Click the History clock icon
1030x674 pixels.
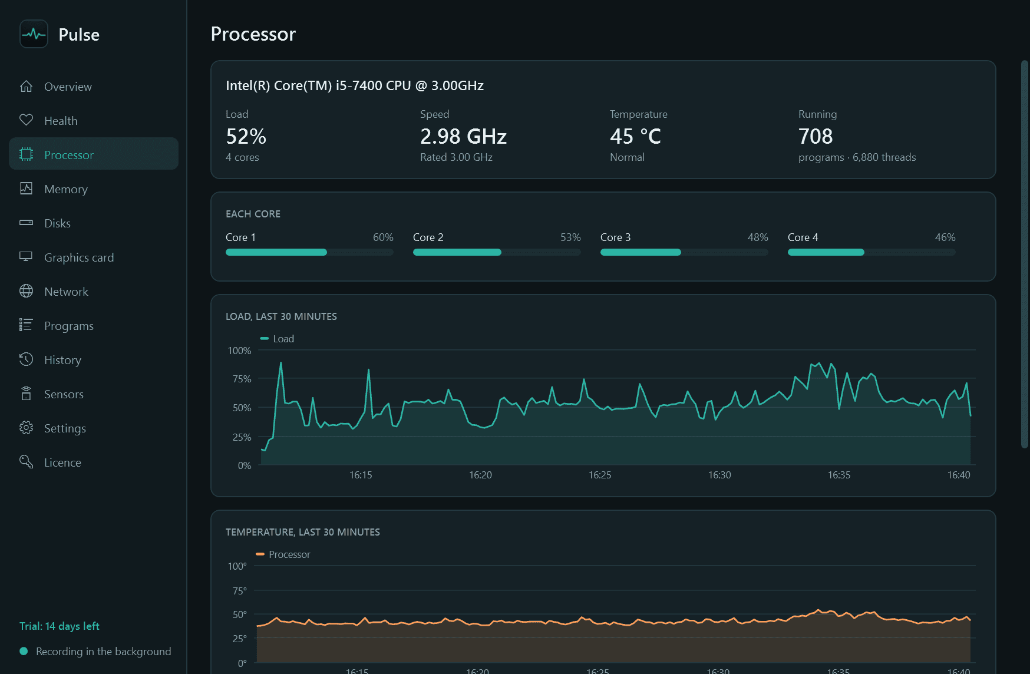click(x=26, y=359)
